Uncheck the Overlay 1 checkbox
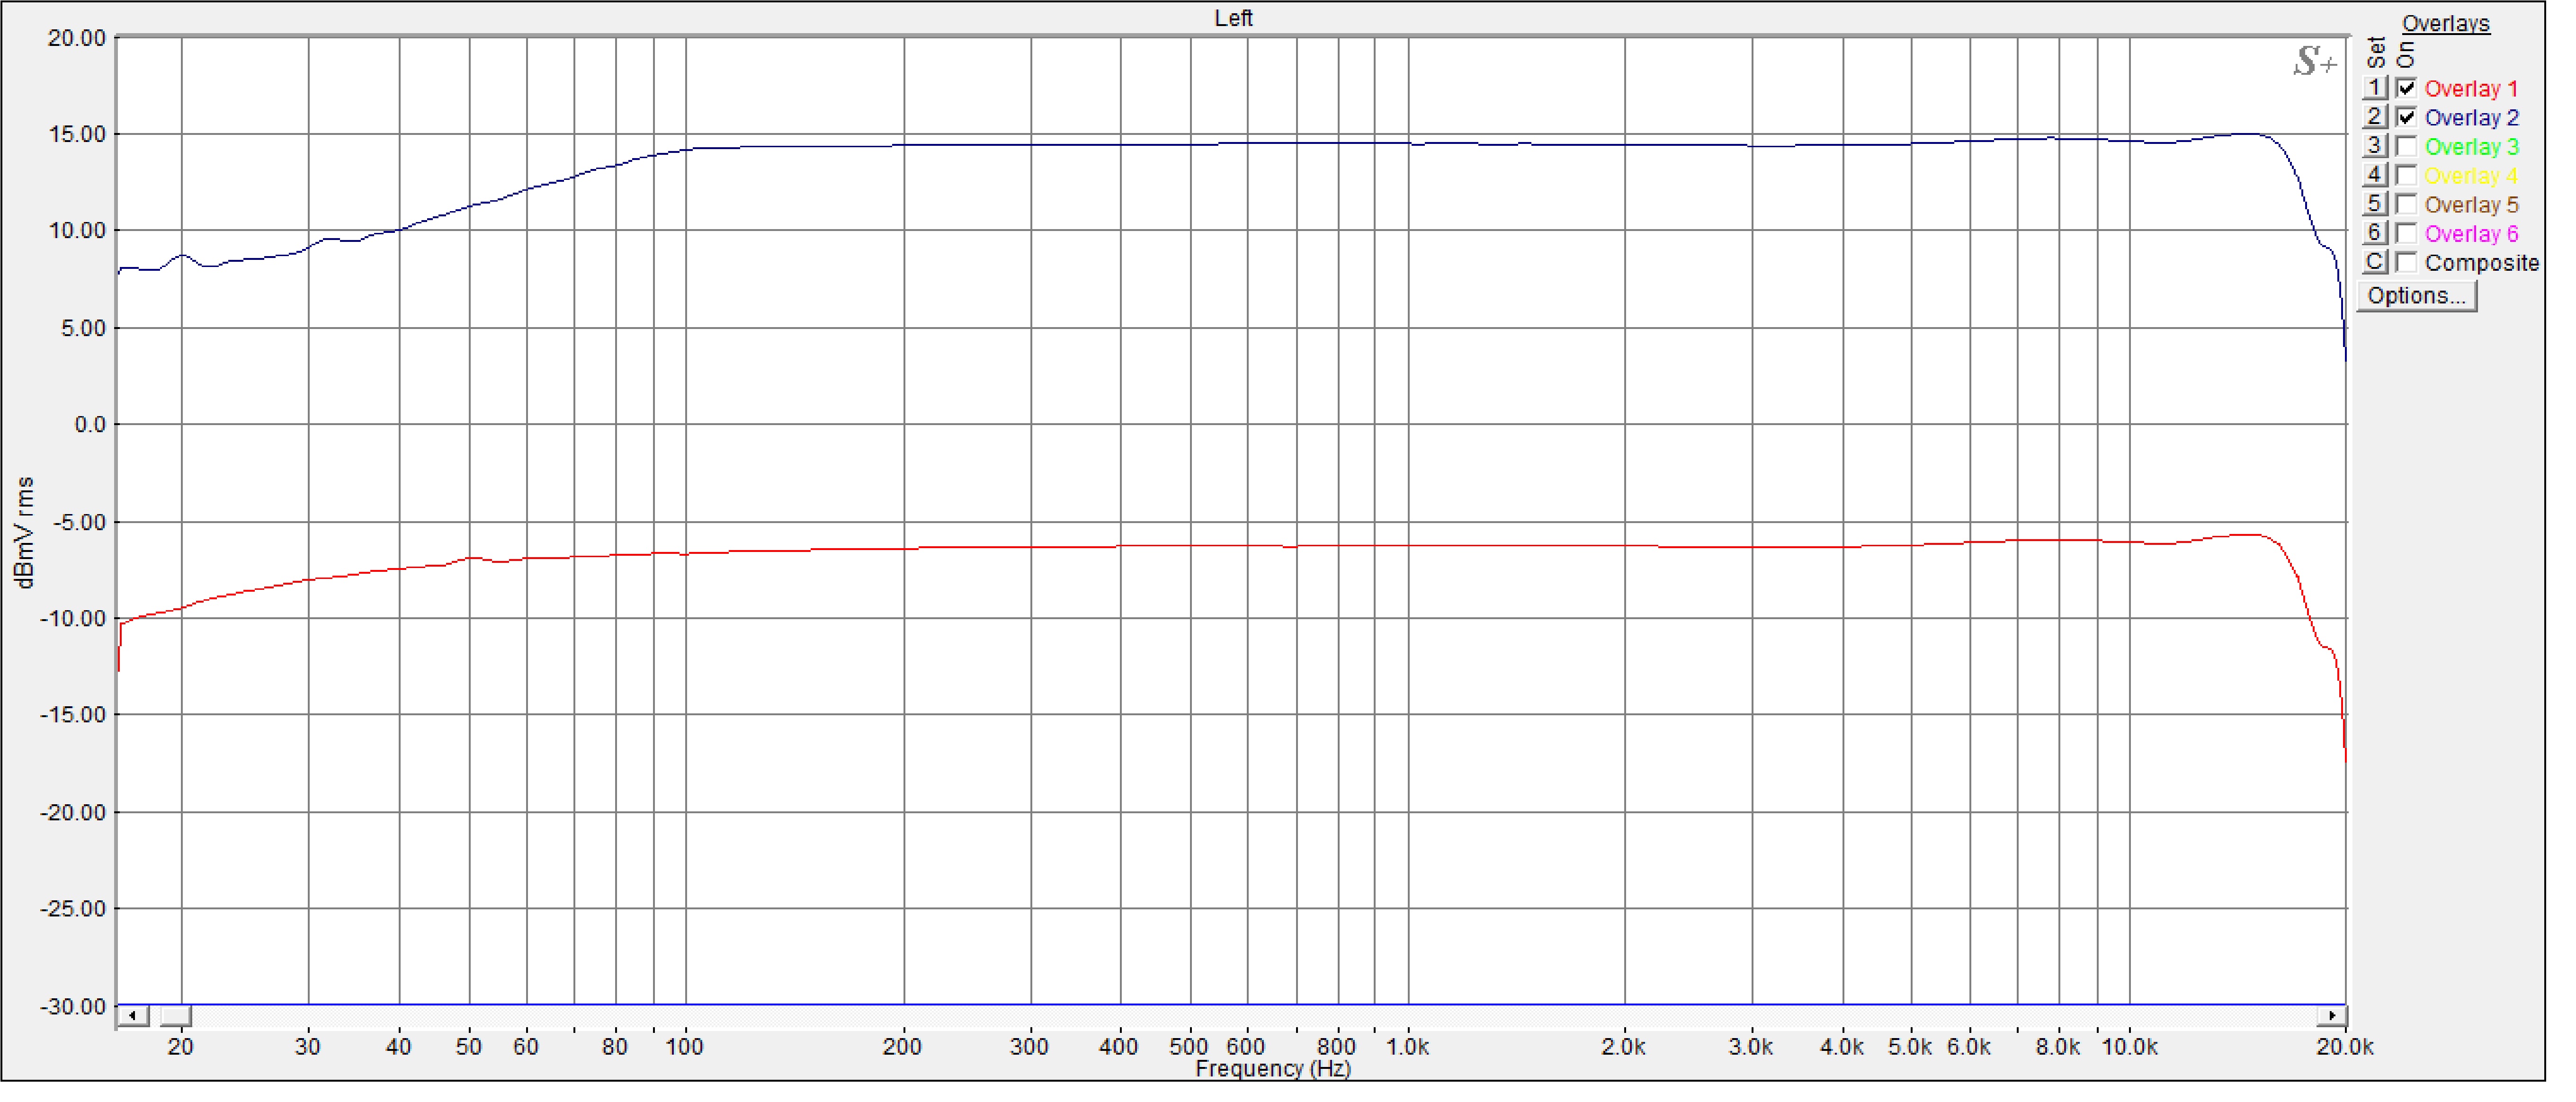 tap(2406, 88)
